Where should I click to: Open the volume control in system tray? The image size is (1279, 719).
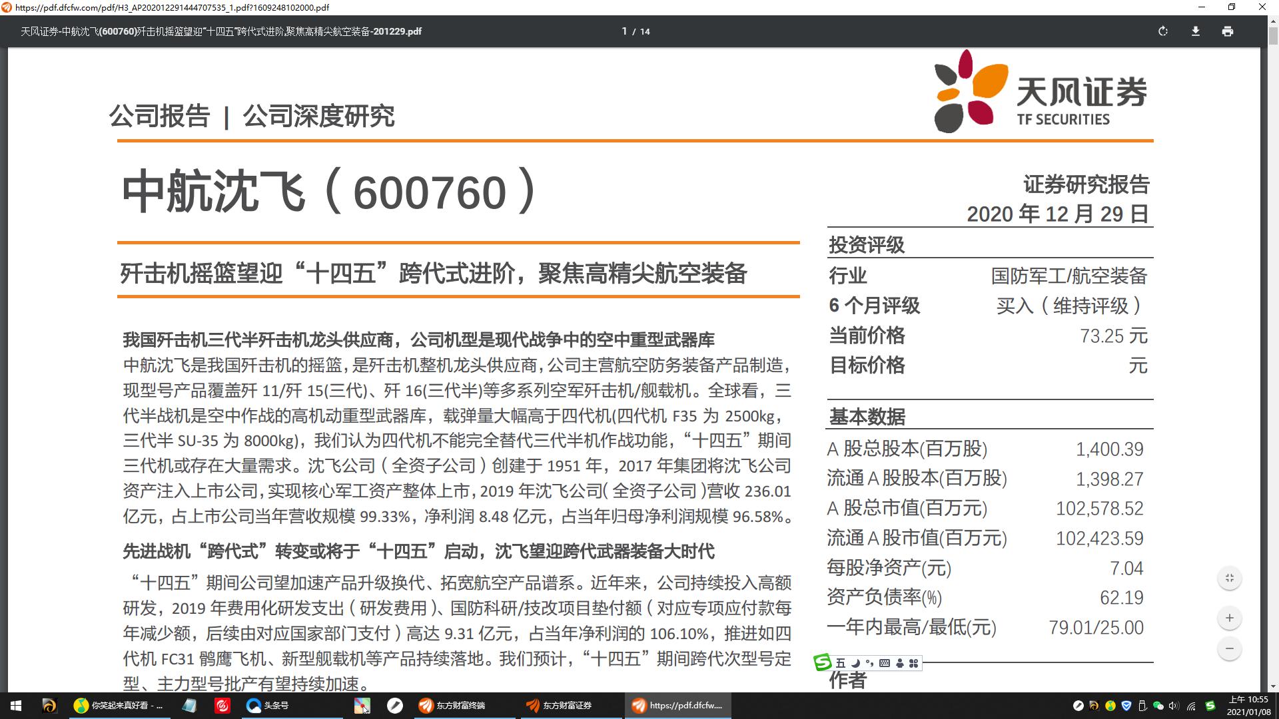1174,706
